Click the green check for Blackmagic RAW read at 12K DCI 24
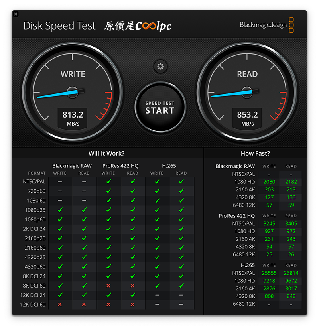319x329 pixels. tap(85, 295)
